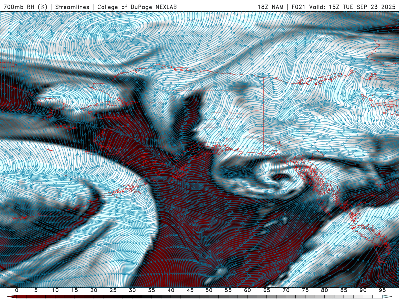Click the colorbar label "5"
This screenshot has width=399, height=299.
36,290
